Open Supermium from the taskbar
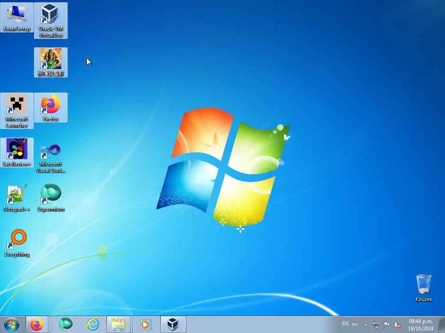 [66, 324]
